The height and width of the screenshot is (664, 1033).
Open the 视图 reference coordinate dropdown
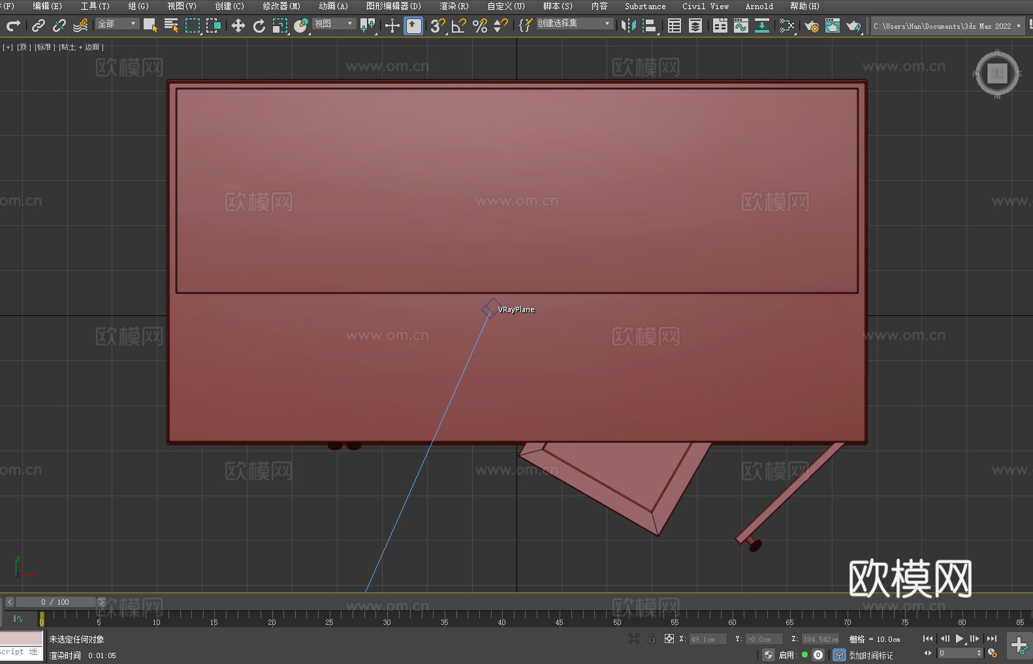coord(334,24)
